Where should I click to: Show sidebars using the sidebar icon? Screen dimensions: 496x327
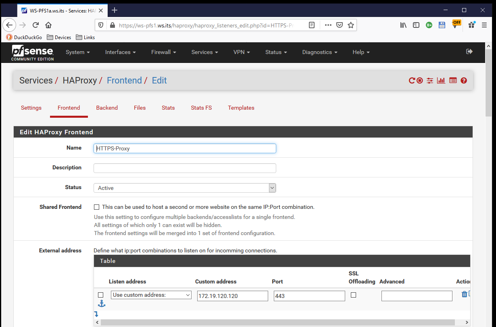coord(416,25)
